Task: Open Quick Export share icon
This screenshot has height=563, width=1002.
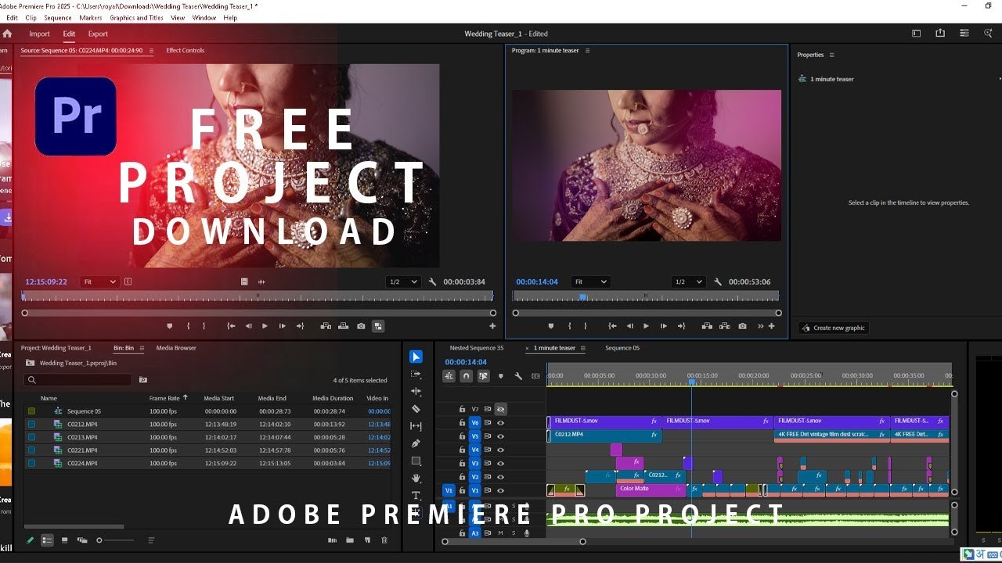Action: pos(940,34)
